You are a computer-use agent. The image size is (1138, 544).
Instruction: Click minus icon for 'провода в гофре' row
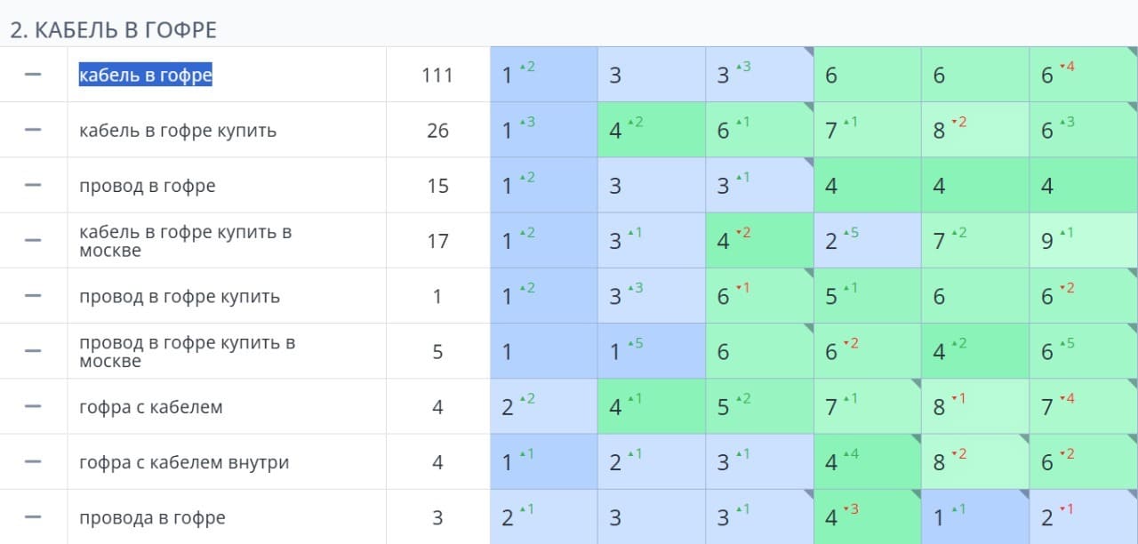[33, 517]
